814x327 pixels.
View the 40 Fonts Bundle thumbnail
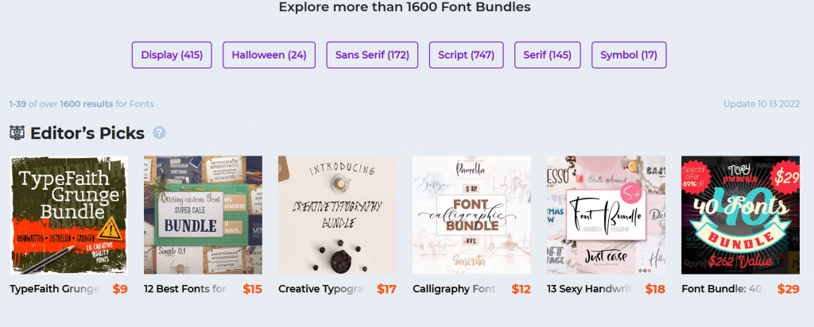coord(740,215)
